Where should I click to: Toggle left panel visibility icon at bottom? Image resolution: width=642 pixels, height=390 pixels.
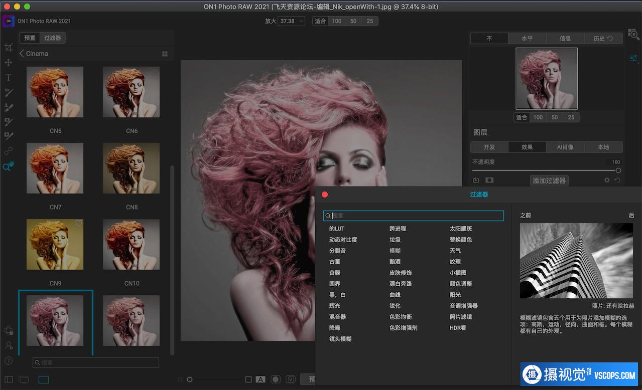click(x=9, y=379)
